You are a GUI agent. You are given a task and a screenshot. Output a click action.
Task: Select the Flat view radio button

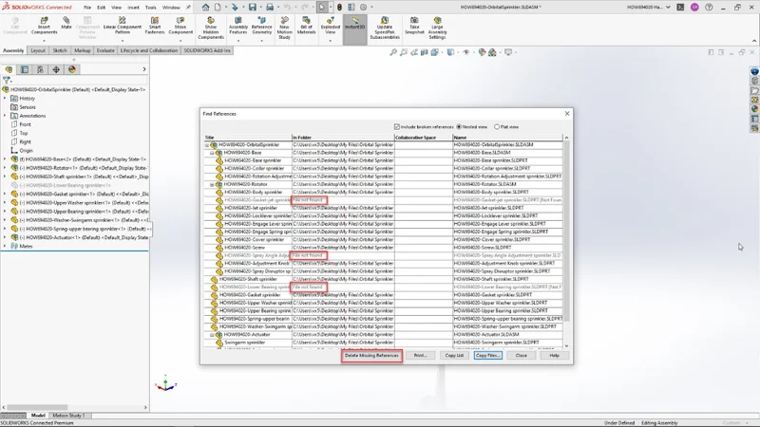[498, 126]
